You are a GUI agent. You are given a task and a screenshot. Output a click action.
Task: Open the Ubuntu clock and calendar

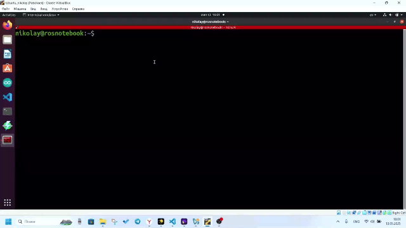point(210,15)
